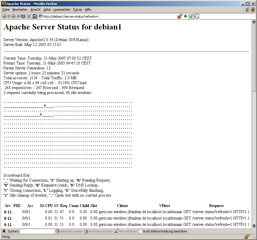Click the globe site icon in address bar
This screenshot has width=257, height=240.
click(41, 16)
